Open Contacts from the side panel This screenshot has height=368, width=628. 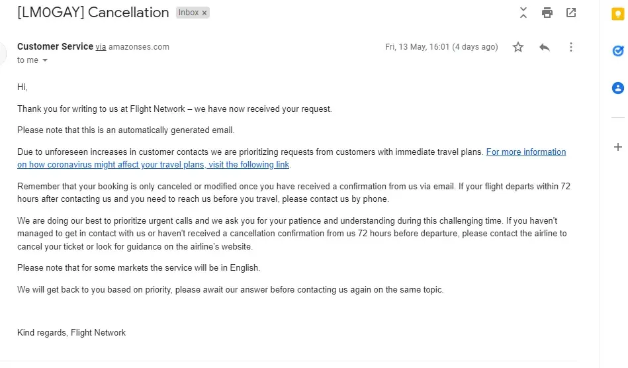(x=618, y=87)
